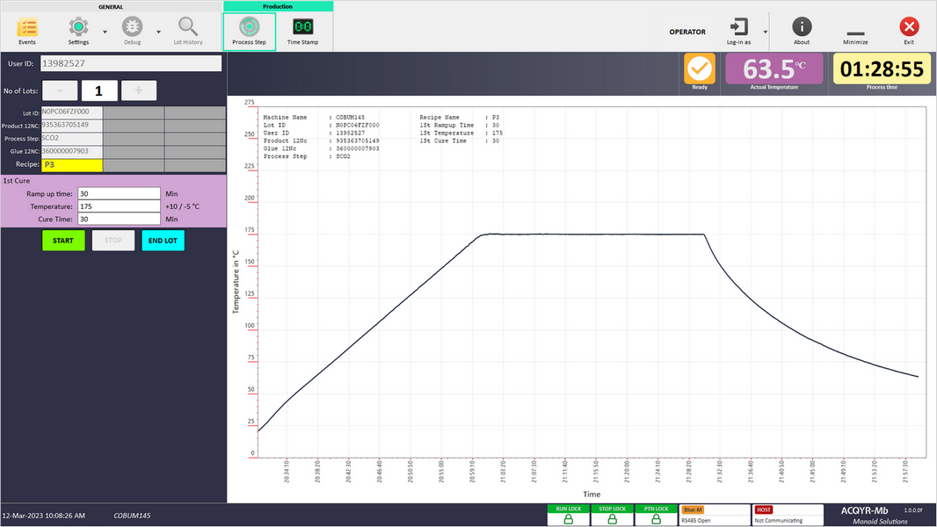Open Lot History magnifier icon

(187, 27)
